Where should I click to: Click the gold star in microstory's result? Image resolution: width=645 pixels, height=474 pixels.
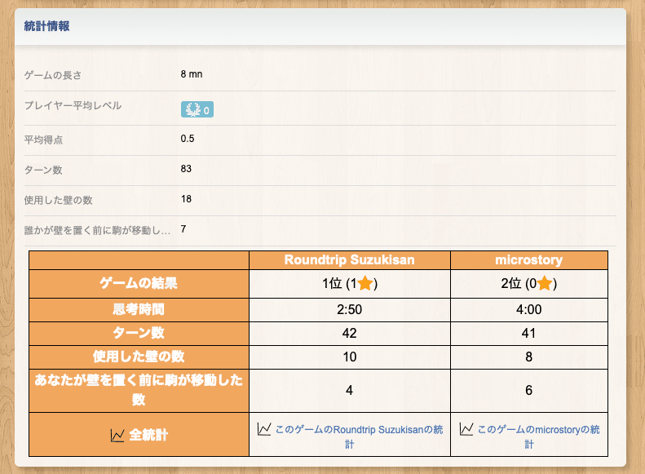pyautogui.click(x=545, y=283)
